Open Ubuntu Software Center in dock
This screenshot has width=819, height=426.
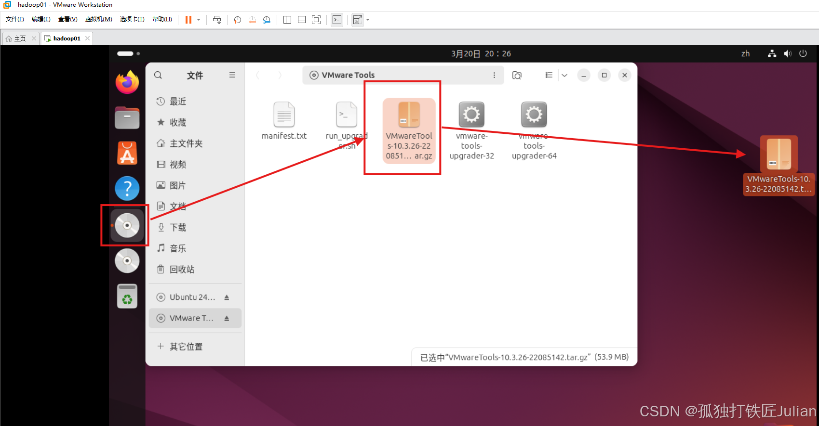click(x=127, y=154)
